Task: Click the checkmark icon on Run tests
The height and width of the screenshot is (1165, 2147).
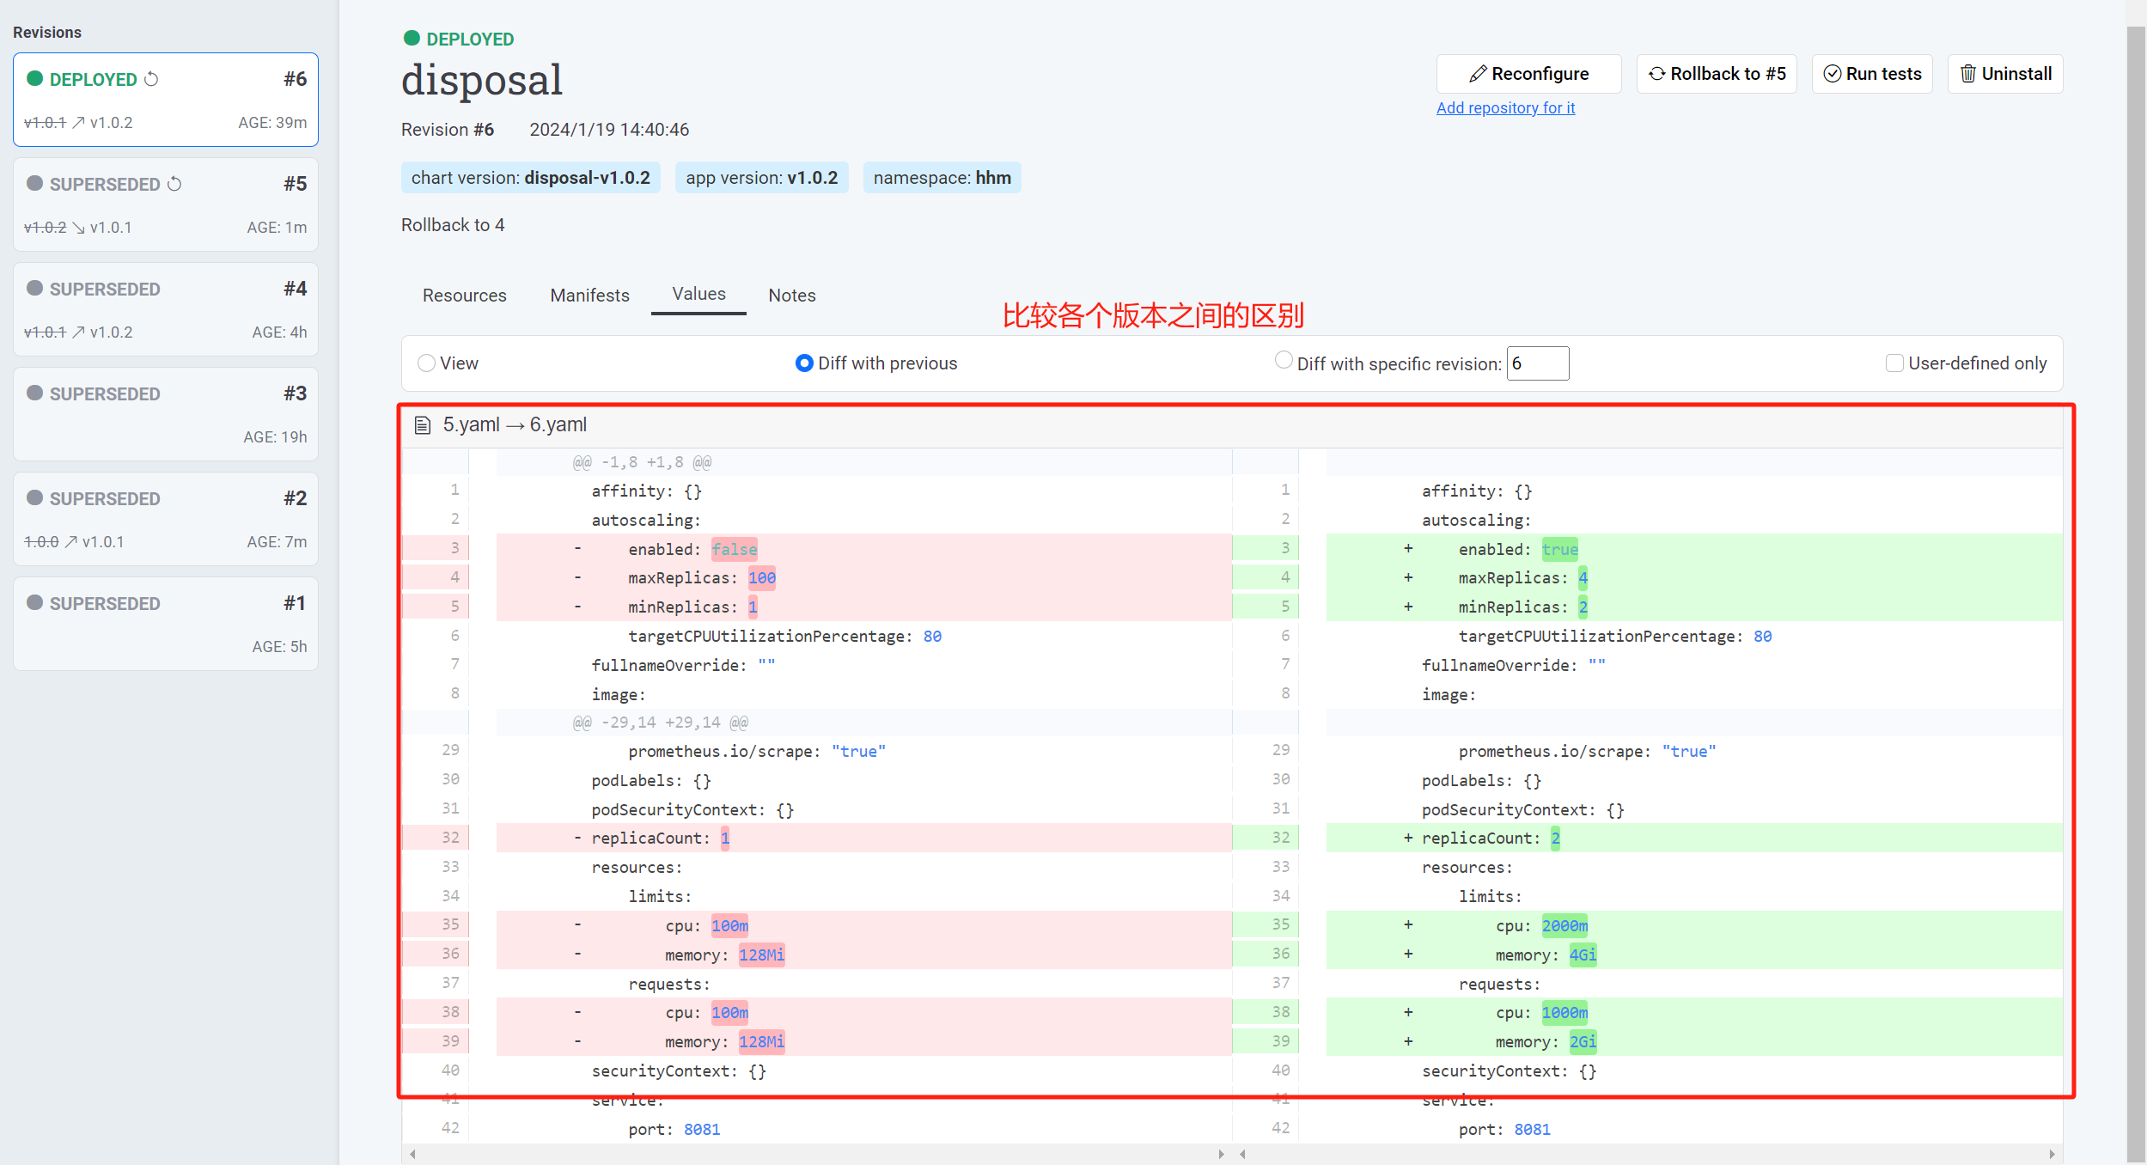Action: 1832,74
